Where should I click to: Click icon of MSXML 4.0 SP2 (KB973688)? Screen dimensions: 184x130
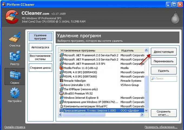[x=61, y=76]
